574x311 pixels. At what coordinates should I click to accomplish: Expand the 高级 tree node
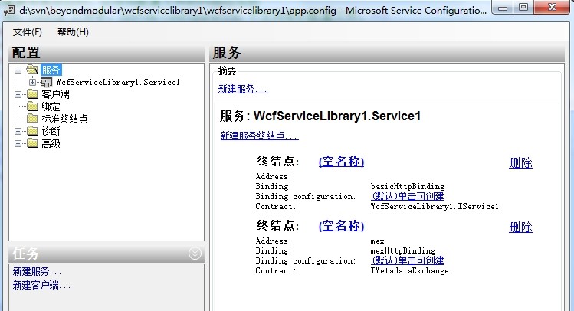coord(18,143)
